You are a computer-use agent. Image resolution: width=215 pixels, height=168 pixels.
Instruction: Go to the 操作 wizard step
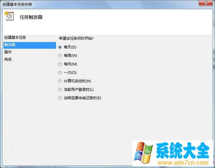pos(8,52)
